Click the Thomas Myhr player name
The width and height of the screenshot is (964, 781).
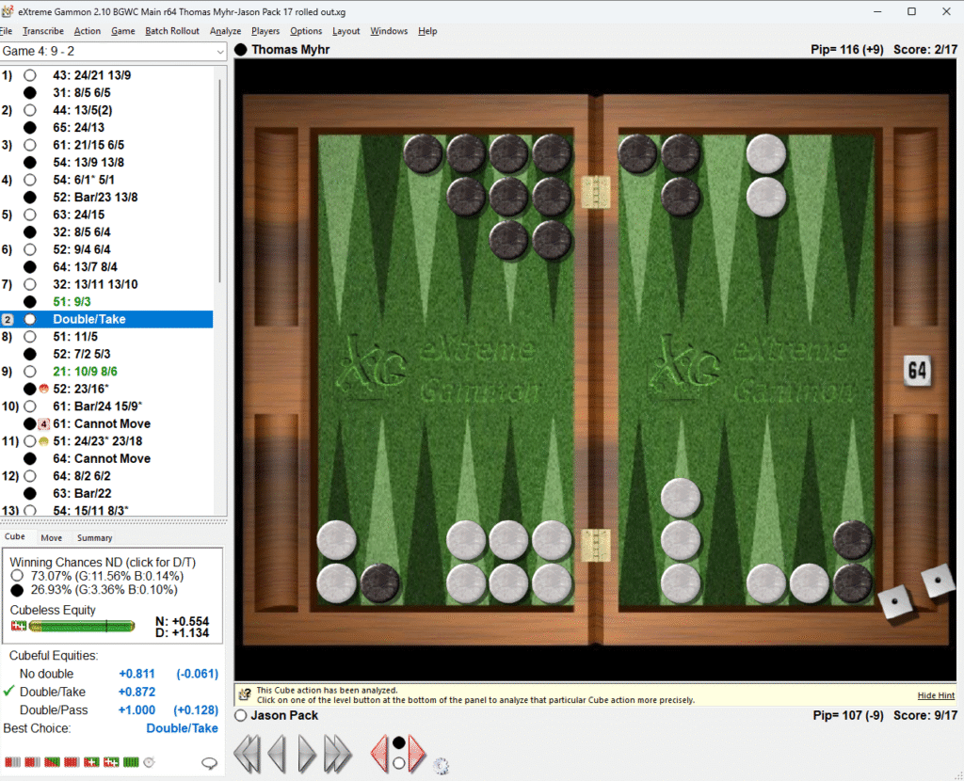click(290, 50)
